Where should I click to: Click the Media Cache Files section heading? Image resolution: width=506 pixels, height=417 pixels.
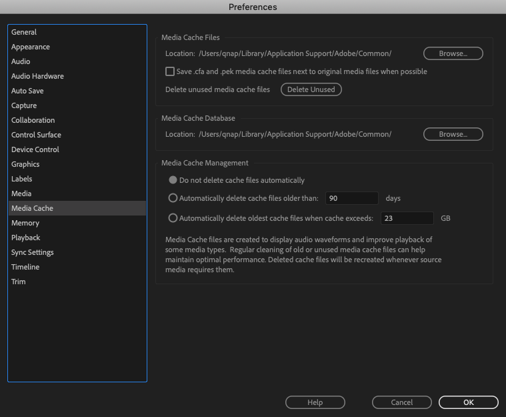click(x=191, y=37)
